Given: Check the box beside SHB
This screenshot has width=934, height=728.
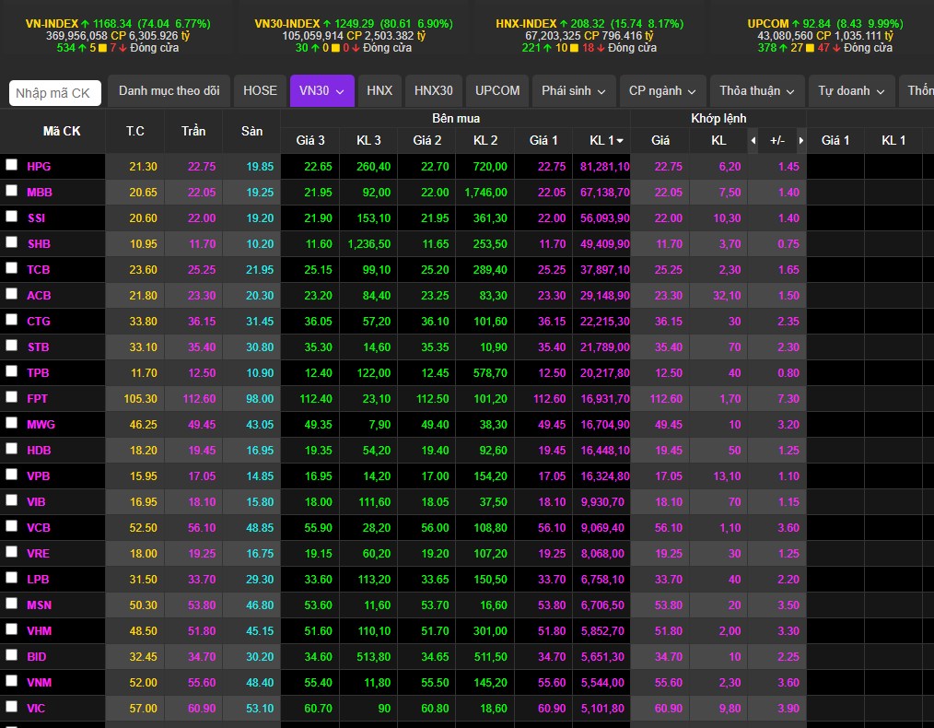Looking at the screenshot, I should pyautogui.click(x=11, y=242).
